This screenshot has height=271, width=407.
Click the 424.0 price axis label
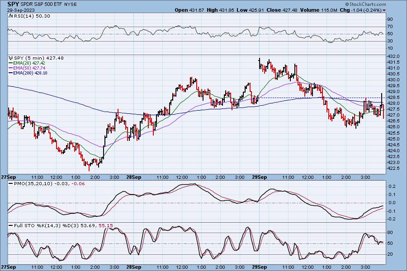(x=393, y=151)
